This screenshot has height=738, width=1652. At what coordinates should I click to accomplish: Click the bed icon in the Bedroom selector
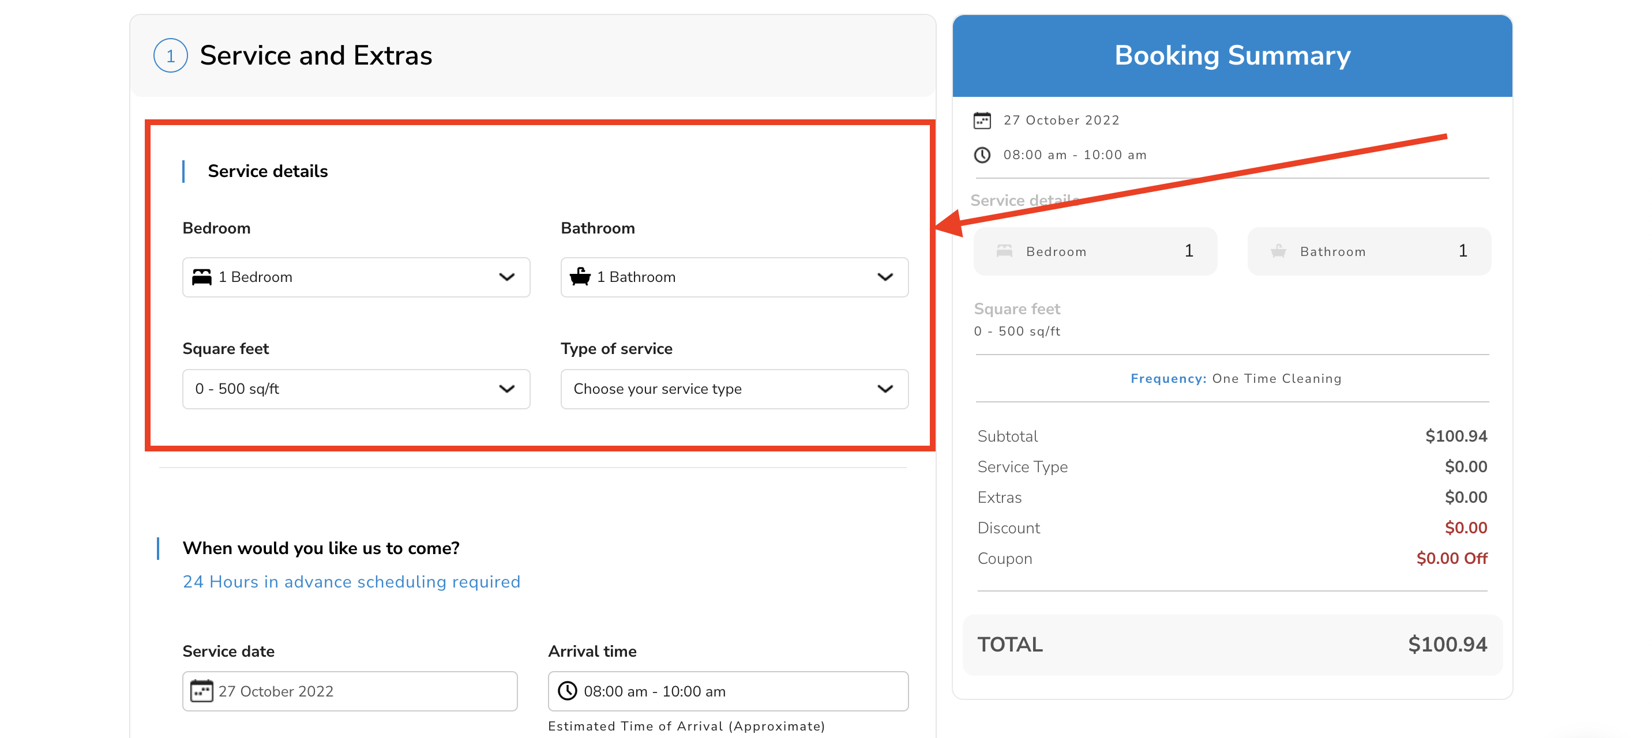pos(202,277)
